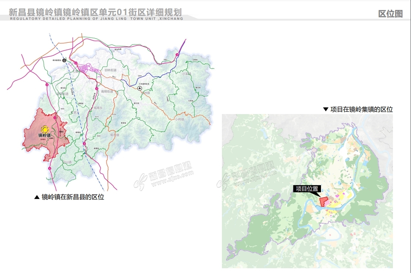Click the 沙溪镇 label on the map
The height and width of the screenshot is (273, 411).
[187, 74]
